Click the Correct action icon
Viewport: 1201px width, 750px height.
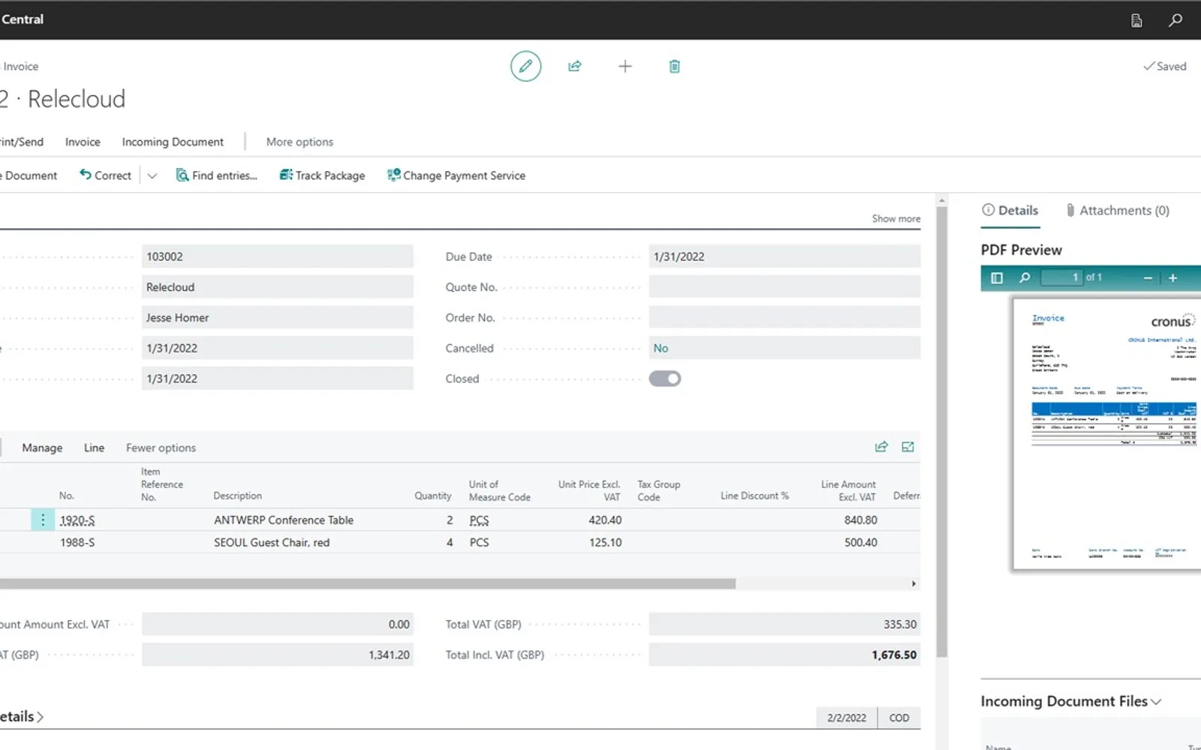[86, 175]
